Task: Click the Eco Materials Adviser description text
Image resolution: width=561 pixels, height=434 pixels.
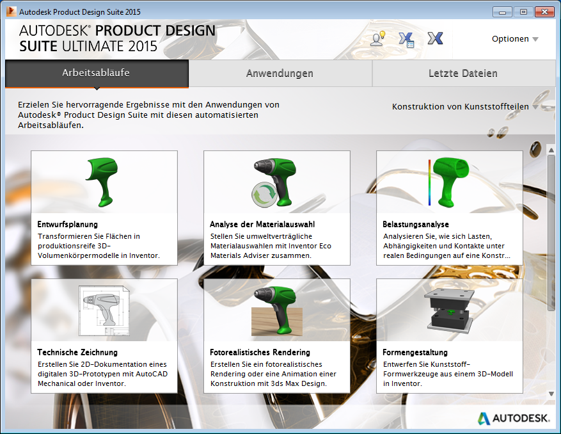Action: [271, 246]
